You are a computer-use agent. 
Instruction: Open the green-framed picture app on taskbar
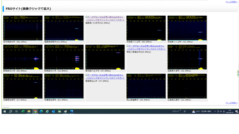pyautogui.click(x=59, y=111)
